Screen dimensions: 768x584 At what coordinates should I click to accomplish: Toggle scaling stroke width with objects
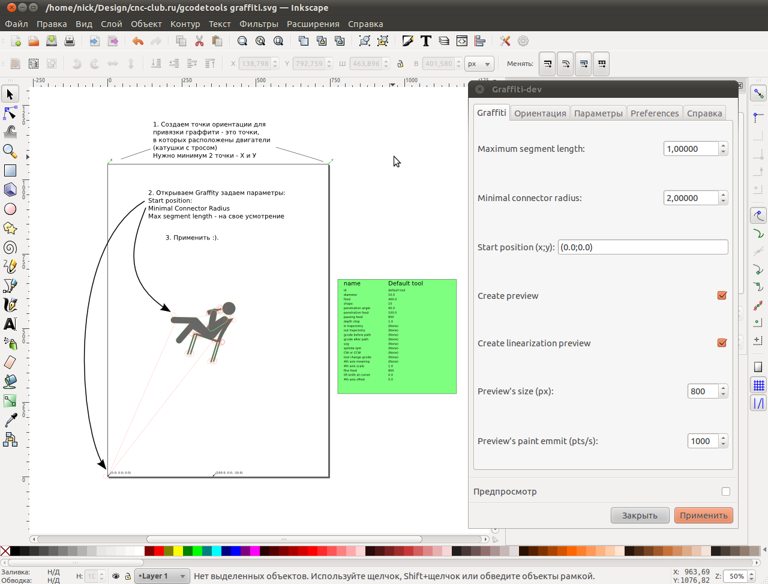pos(547,64)
